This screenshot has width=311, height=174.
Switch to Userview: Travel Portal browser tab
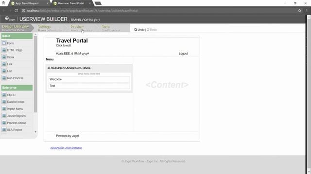[x=71, y=3]
